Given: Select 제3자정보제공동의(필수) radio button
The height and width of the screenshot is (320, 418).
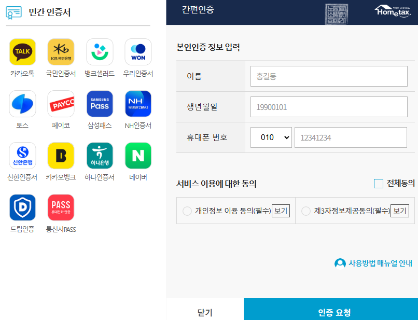Looking at the screenshot, I should (x=306, y=211).
